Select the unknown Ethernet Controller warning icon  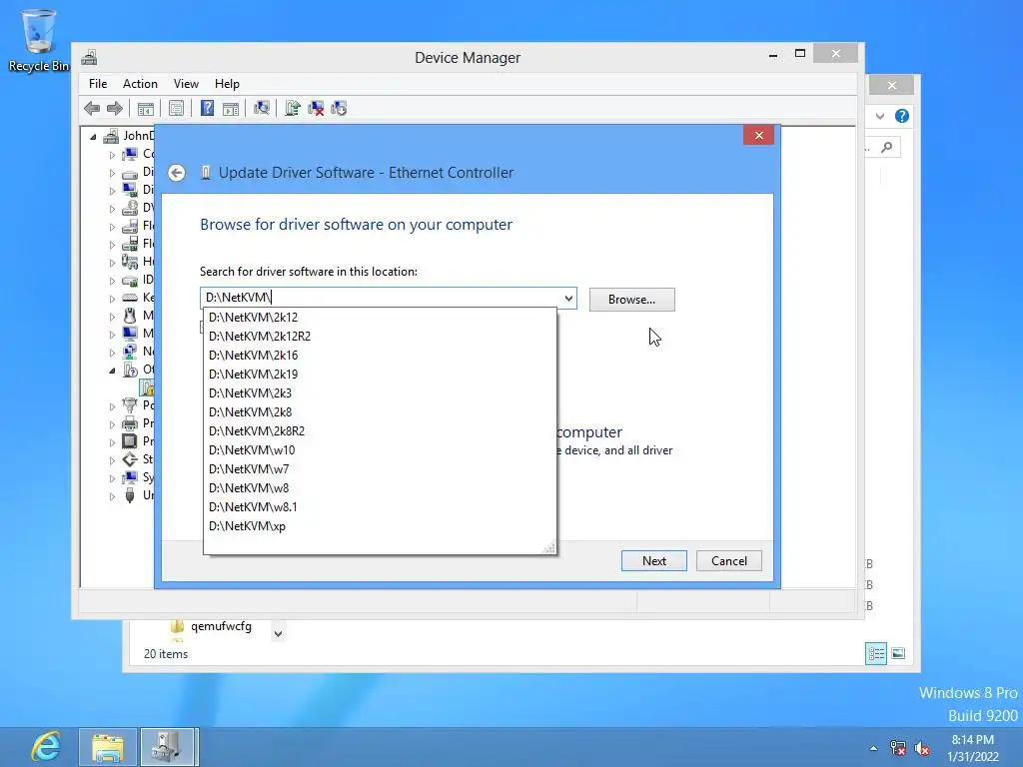(148, 387)
